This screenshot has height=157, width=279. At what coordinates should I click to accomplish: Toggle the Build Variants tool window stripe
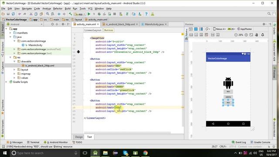[3, 129]
